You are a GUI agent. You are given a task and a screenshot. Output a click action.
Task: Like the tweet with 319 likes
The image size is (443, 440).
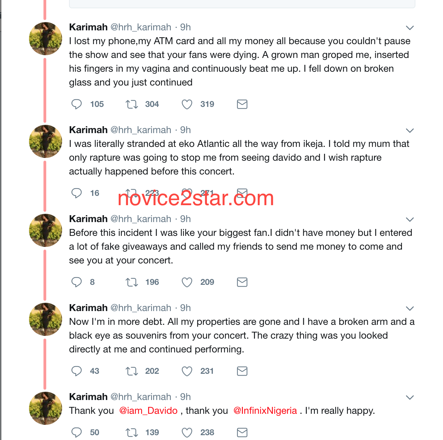[x=187, y=104]
